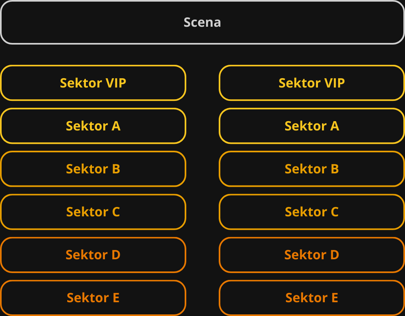Tap the right column's Sektor E box
405x316 pixels.
312,298
